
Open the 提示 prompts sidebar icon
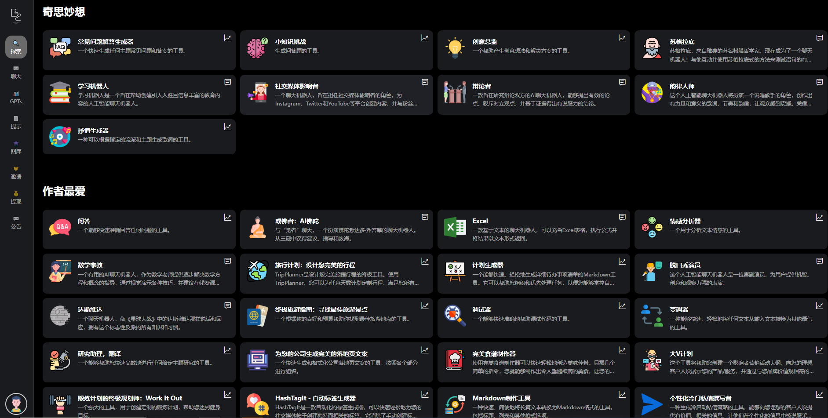tap(16, 122)
